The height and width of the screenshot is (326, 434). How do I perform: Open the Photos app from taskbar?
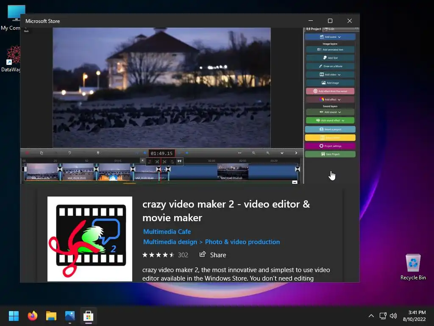pyautogui.click(x=70, y=316)
